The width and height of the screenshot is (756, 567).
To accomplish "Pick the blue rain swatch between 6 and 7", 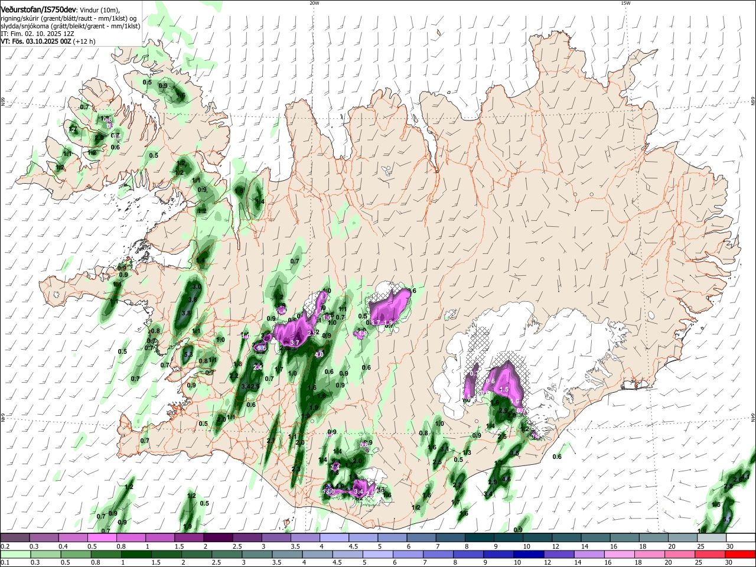I will (x=407, y=554).
